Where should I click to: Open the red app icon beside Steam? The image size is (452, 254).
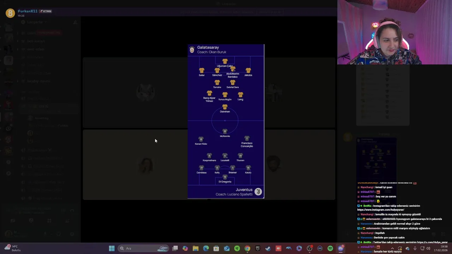coord(278,248)
